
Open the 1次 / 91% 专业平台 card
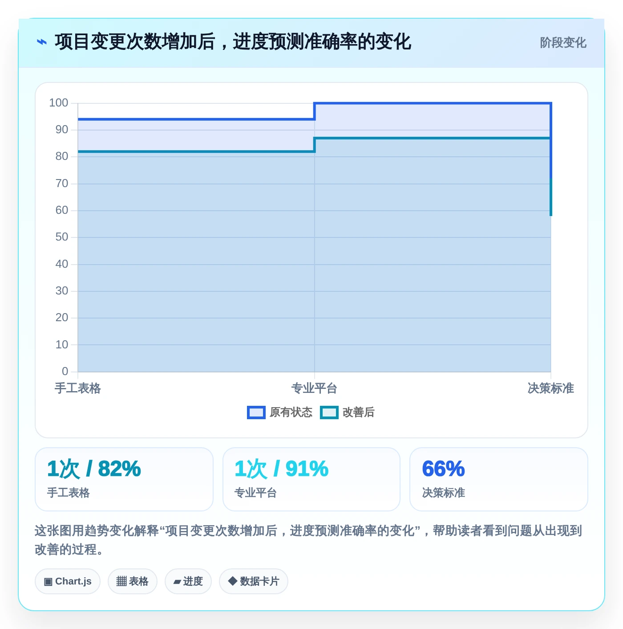(311, 479)
